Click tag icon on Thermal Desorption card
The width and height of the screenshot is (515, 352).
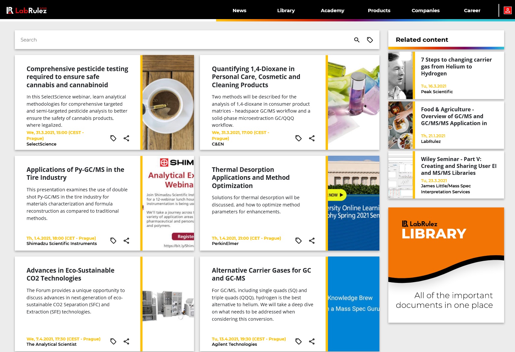pos(299,241)
